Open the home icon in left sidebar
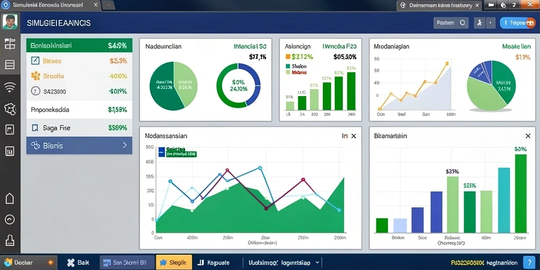The width and height of the screenshot is (540, 270). 9,198
